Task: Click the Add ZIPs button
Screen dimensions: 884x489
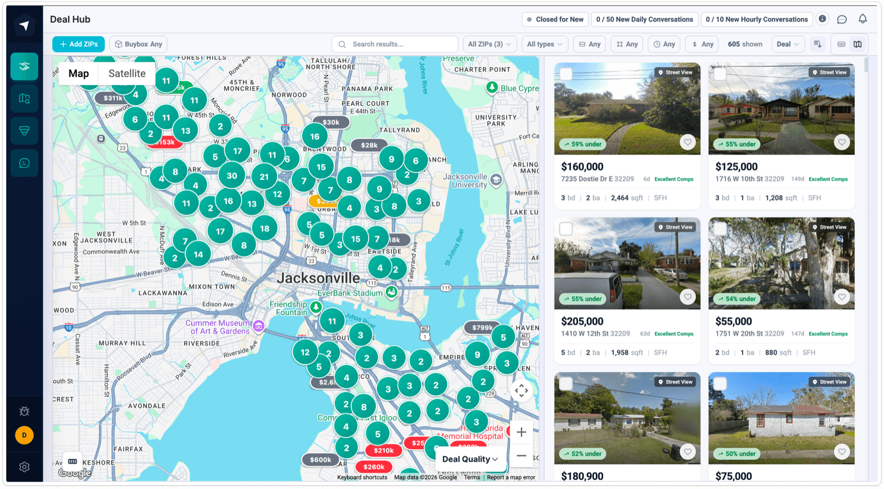Action: (78, 44)
